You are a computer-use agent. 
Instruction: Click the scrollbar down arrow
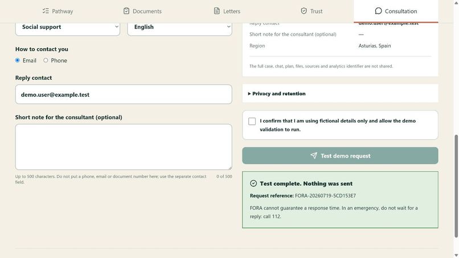point(456,255)
